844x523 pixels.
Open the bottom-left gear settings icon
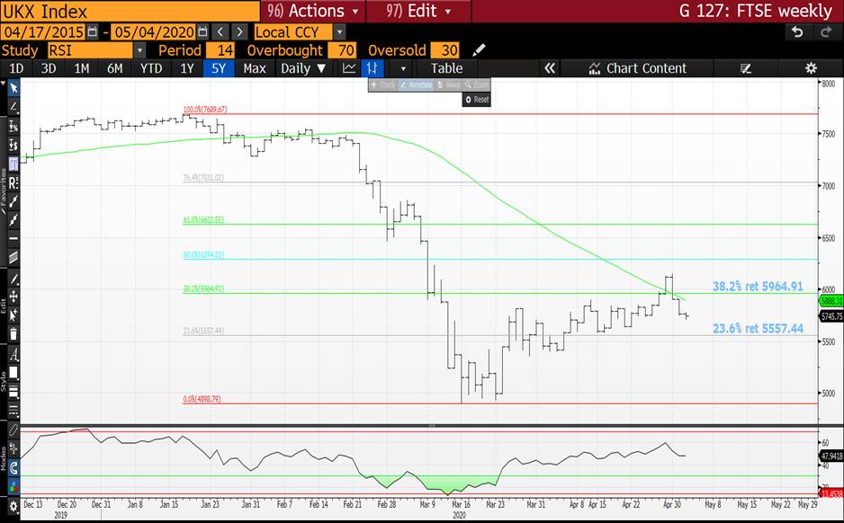pos(13,506)
